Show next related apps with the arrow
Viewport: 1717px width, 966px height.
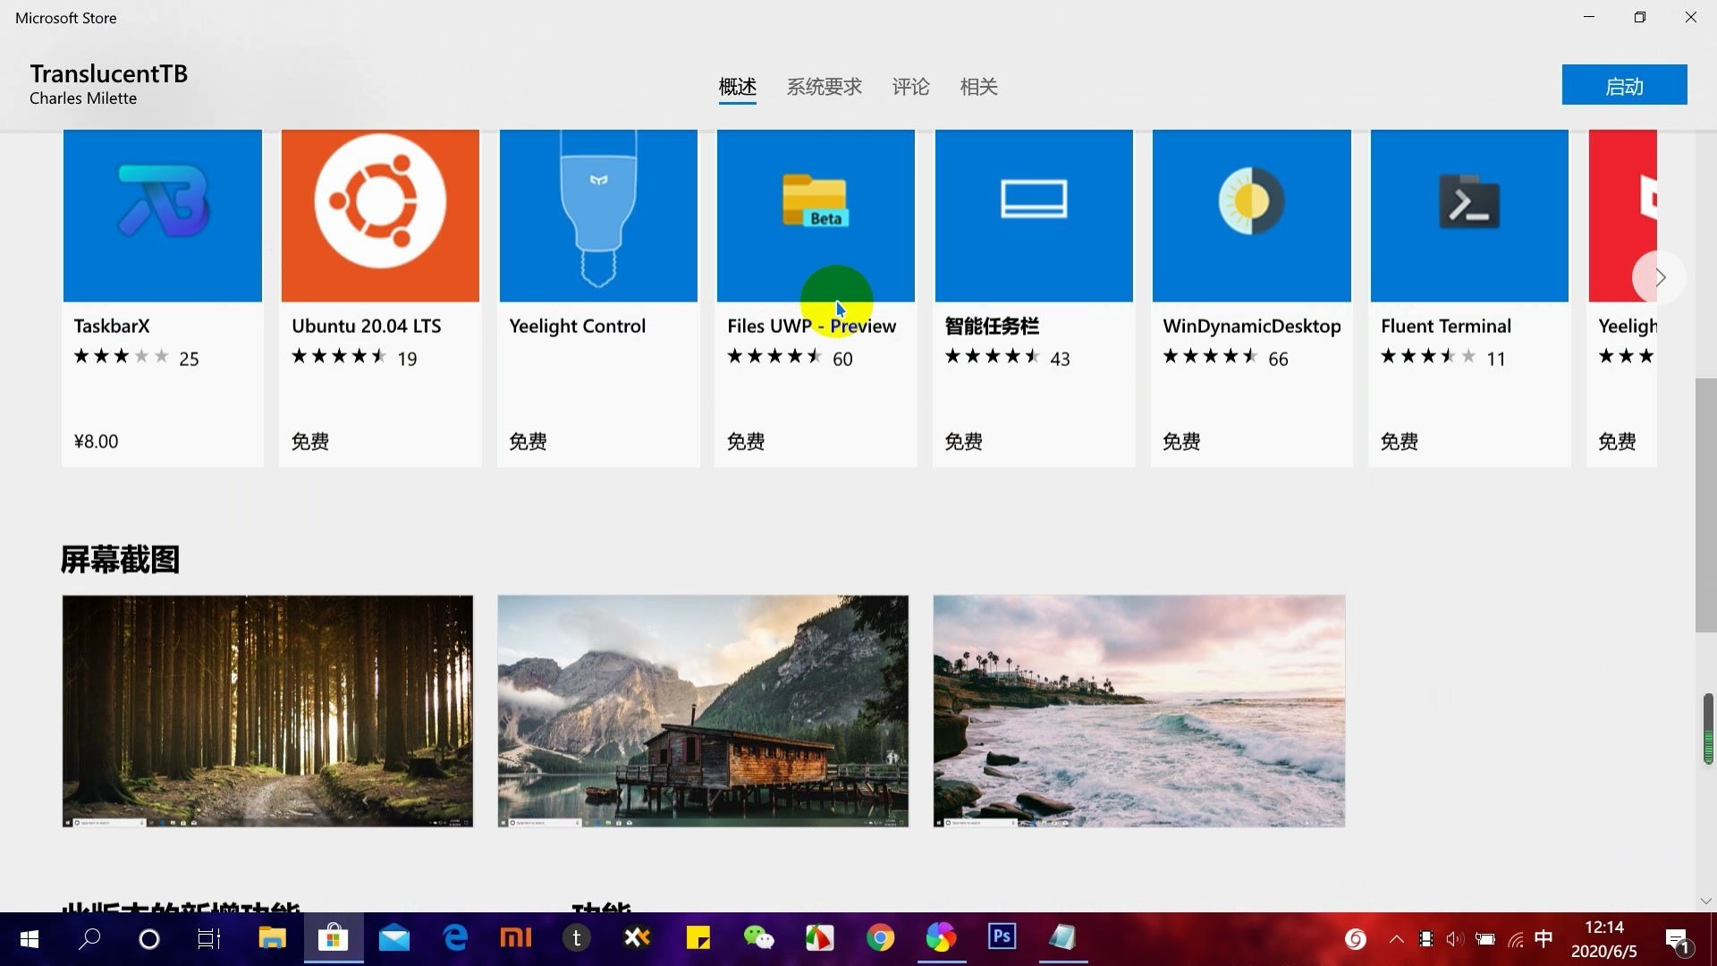[x=1660, y=277]
